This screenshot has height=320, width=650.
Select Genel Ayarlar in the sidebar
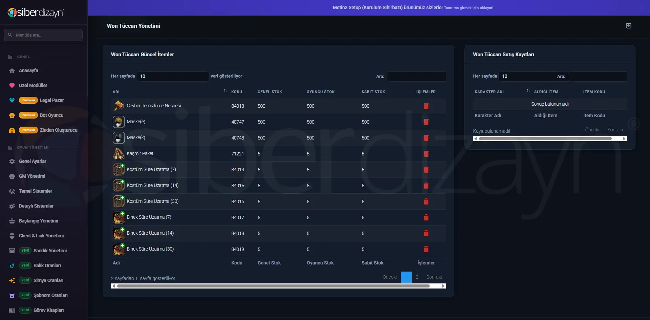[32, 161]
